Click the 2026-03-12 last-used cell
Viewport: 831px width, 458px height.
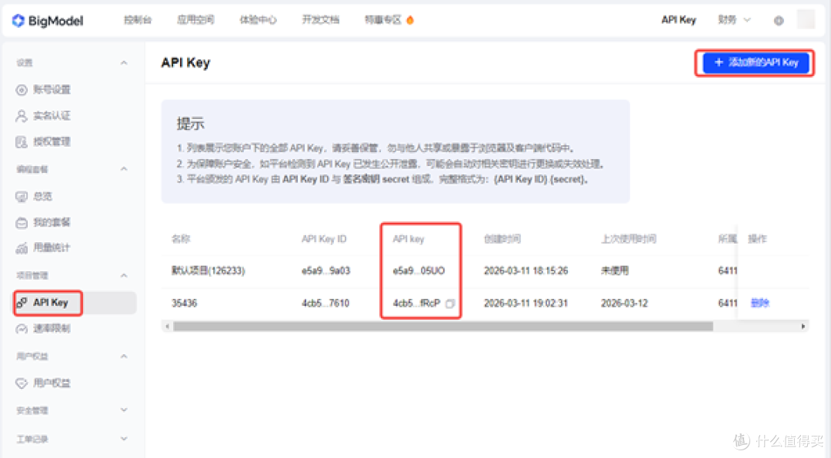(x=624, y=304)
